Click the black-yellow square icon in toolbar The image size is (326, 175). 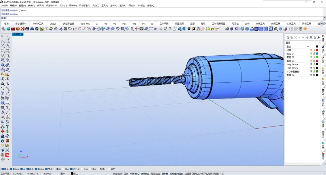193,29
